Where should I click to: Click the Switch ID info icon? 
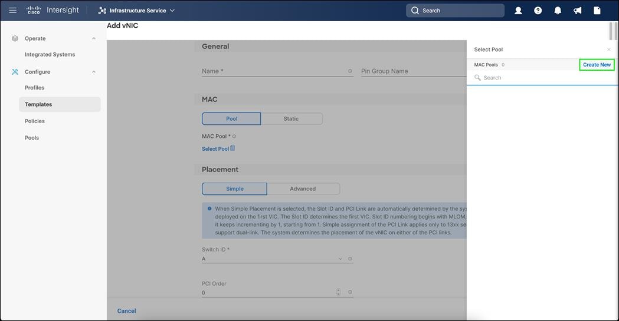pos(350,259)
